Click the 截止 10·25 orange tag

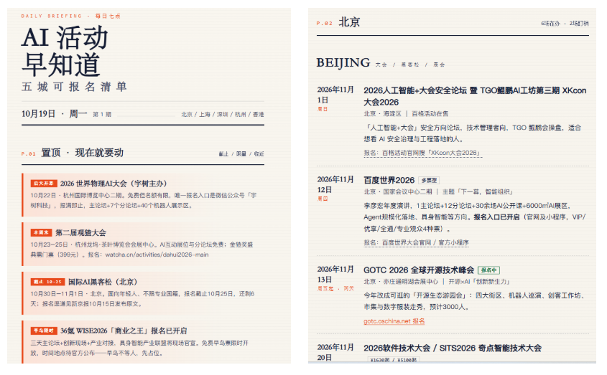47,282
